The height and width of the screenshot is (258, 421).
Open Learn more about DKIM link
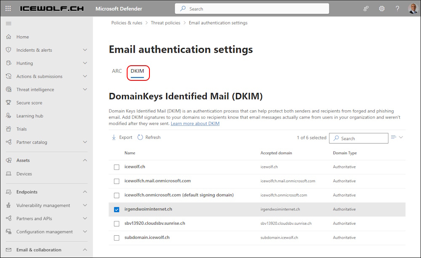[x=195, y=123]
